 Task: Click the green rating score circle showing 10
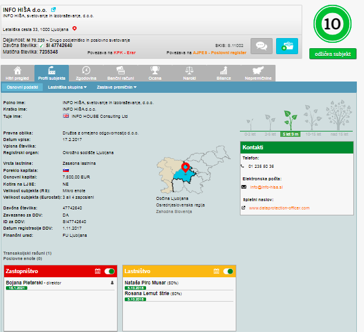pos(333,24)
